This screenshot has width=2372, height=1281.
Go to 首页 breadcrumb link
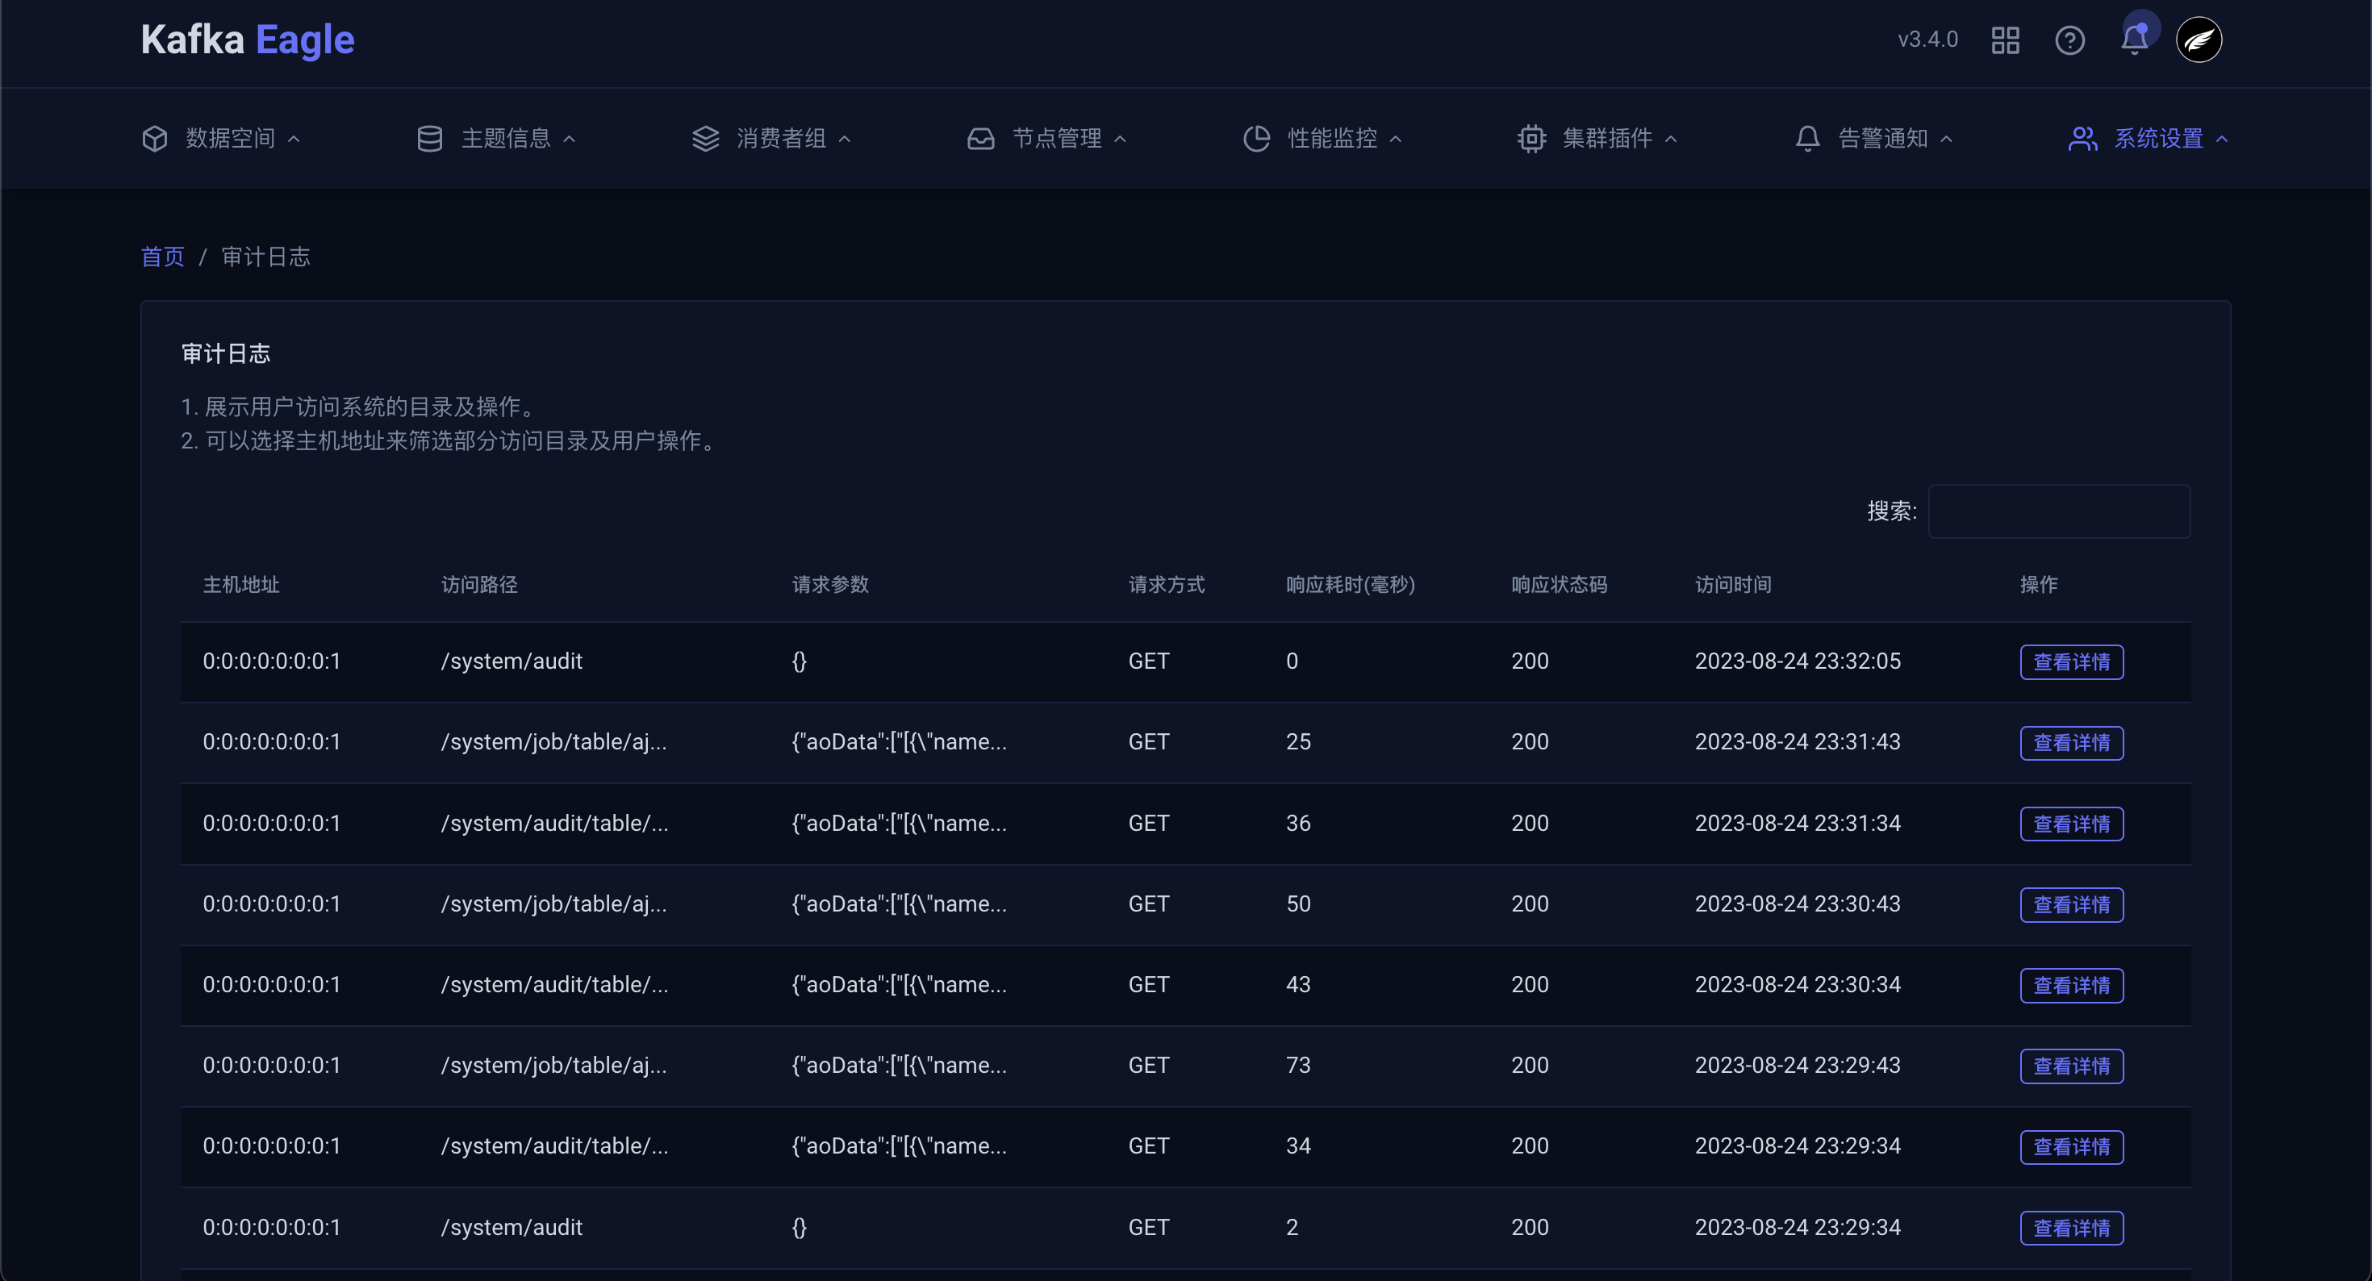pyautogui.click(x=162, y=257)
